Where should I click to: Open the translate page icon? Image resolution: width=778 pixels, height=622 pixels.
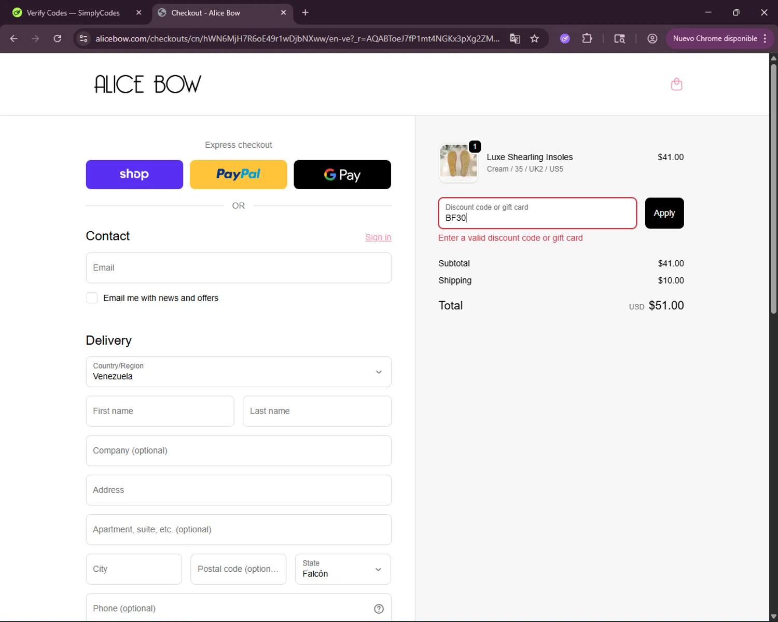tap(515, 38)
